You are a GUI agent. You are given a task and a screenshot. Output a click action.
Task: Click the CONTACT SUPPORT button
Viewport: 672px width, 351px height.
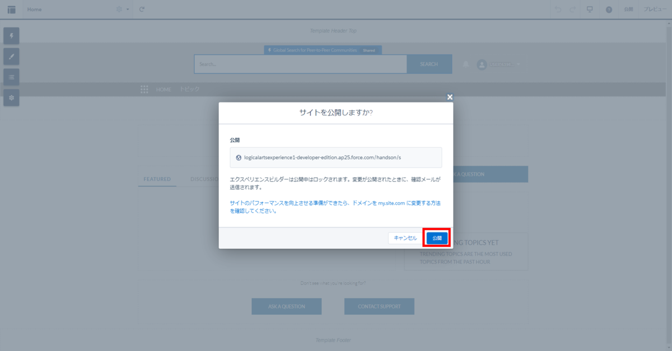coord(380,306)
